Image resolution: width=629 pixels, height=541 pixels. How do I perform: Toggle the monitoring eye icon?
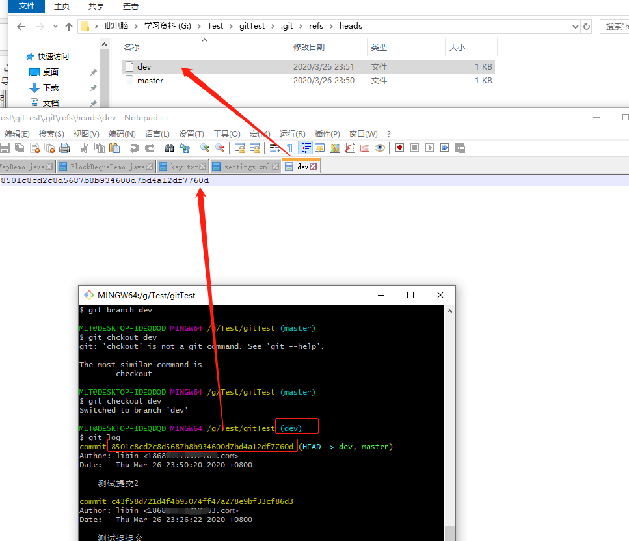coord(380,148)
